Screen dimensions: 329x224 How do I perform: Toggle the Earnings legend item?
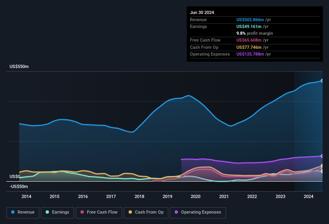click(x=58, y=212)
